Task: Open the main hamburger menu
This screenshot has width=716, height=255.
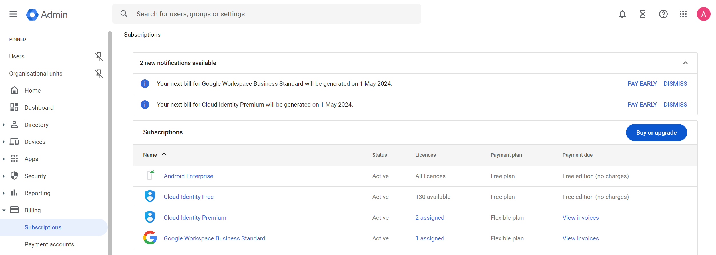Action: click(13, 14)
